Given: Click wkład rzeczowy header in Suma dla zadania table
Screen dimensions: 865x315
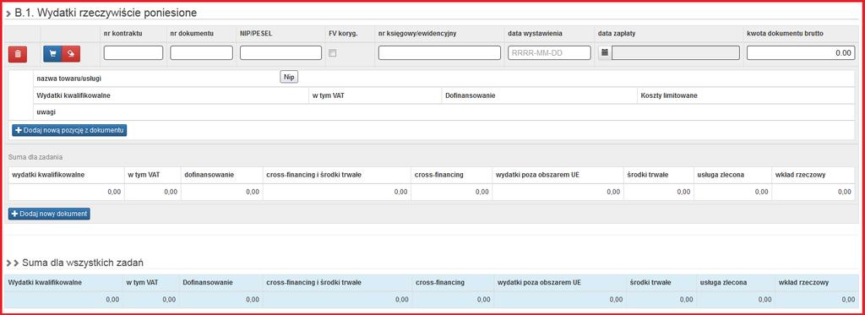Looking at the screenshot, I should (801, 175).
